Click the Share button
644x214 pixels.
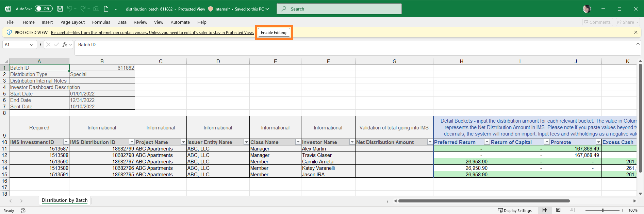pyautogui.click(x=628, y=22)
